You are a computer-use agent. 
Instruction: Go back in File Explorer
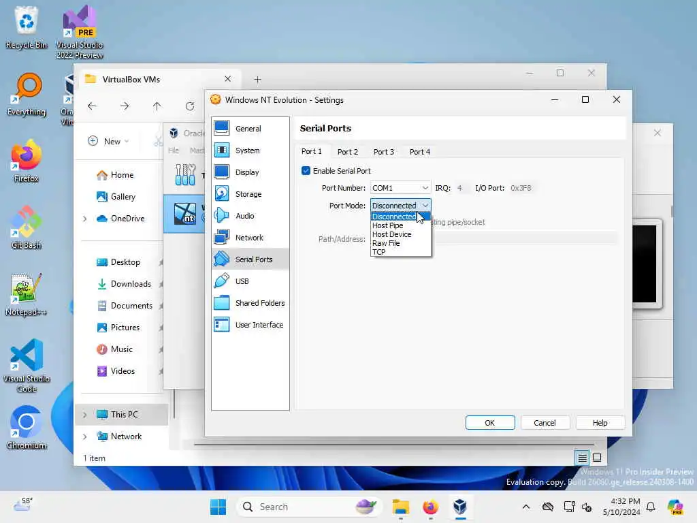click(x=92, y=106)
